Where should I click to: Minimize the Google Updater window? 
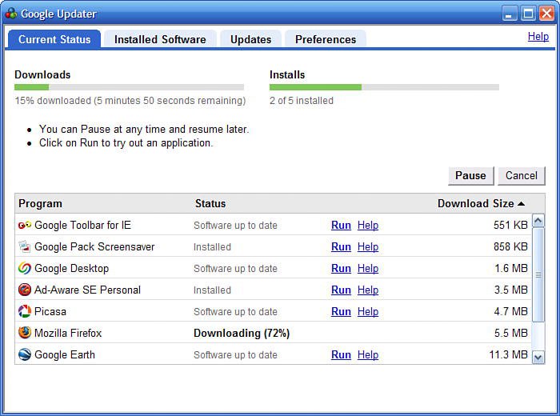[510, 14]
